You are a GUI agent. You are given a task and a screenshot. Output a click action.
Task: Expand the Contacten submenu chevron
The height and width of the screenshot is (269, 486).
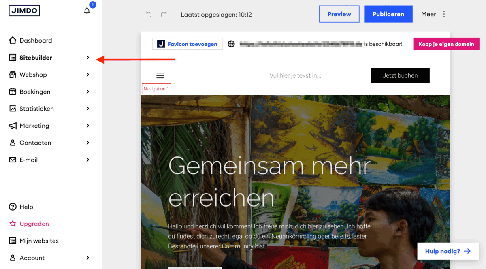coord(87,143)
